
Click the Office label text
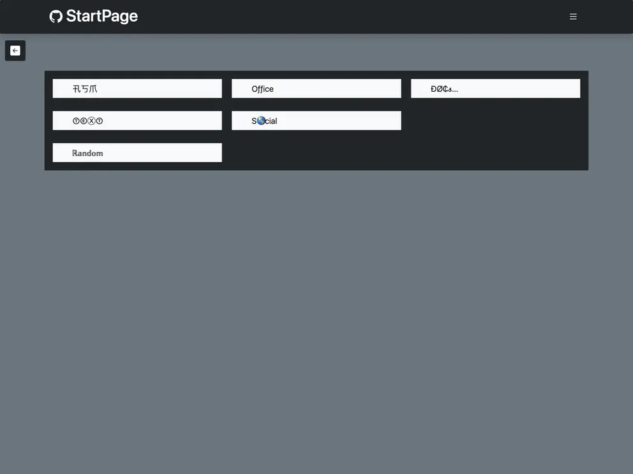click(262, 89)
